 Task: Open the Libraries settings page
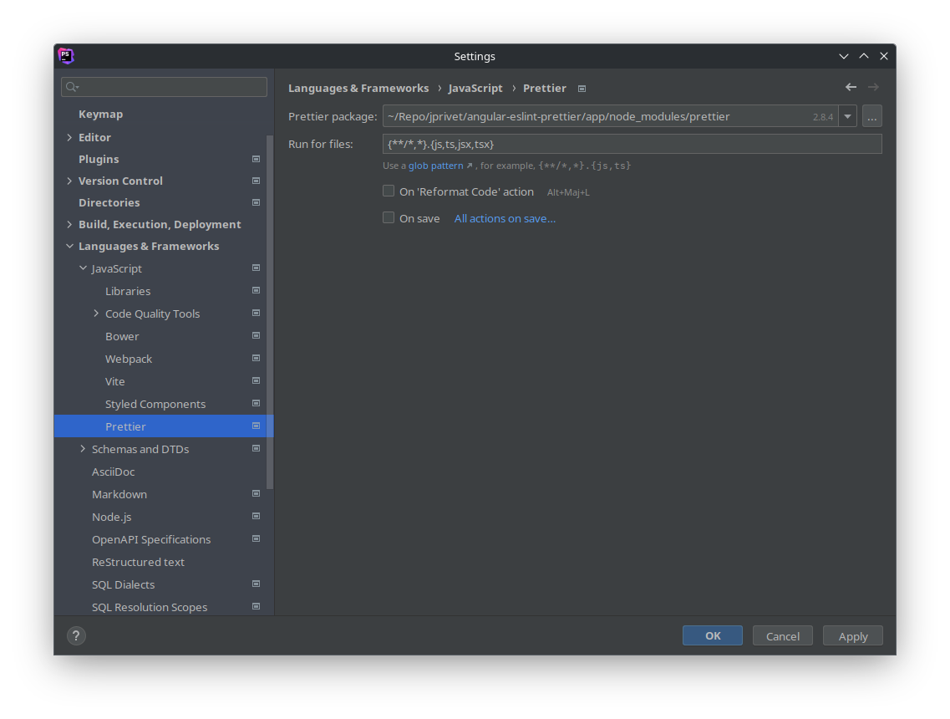click(x=128, y=291)
